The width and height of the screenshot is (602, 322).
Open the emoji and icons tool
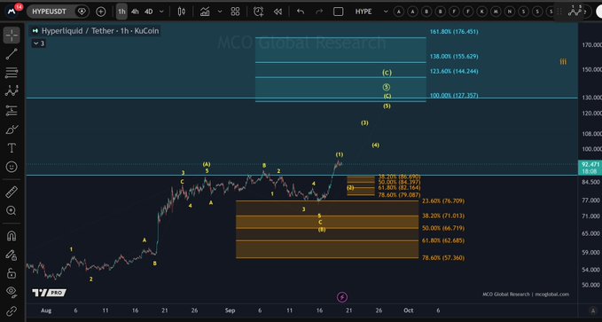coord(12,167)
